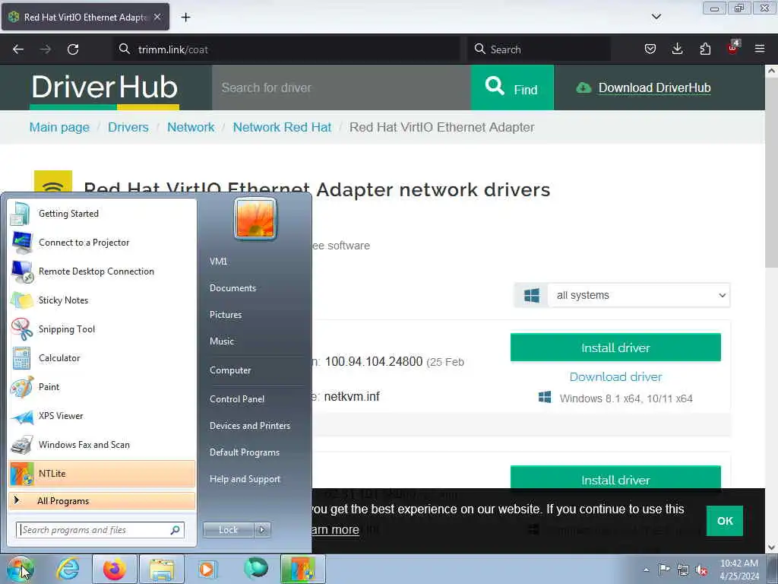This screenshot has height=584, width=778.
Task: Open NTLite icon in Start menu
Action: coord(22,474)
